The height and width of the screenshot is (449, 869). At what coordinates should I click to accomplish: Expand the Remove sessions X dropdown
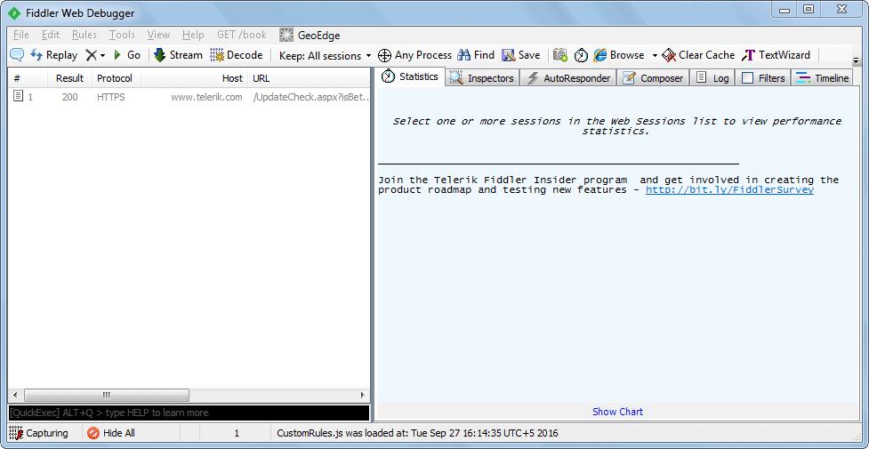[x=103, y=56]
